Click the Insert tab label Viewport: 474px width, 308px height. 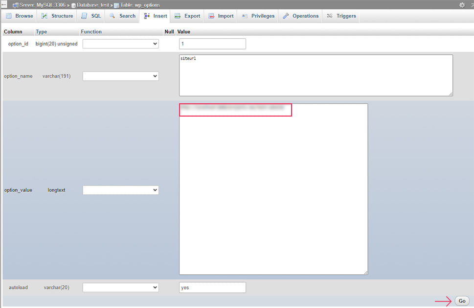click(160, 16)
